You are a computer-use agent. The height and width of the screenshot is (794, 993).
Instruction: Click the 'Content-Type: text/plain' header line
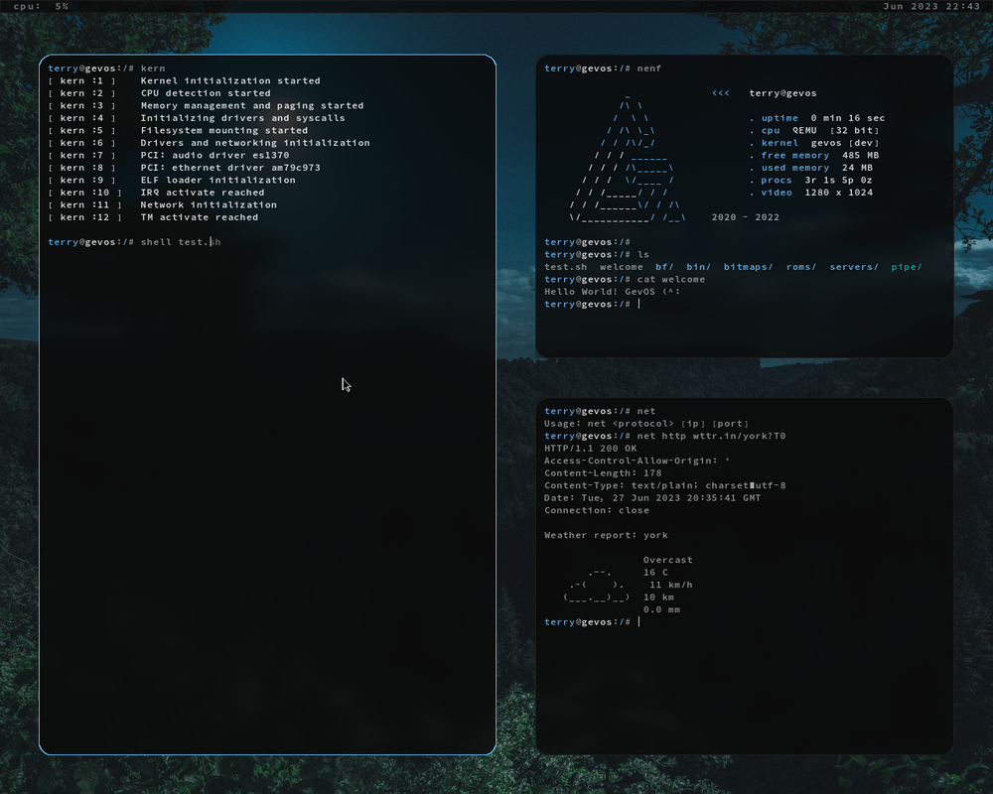(665, 485)
